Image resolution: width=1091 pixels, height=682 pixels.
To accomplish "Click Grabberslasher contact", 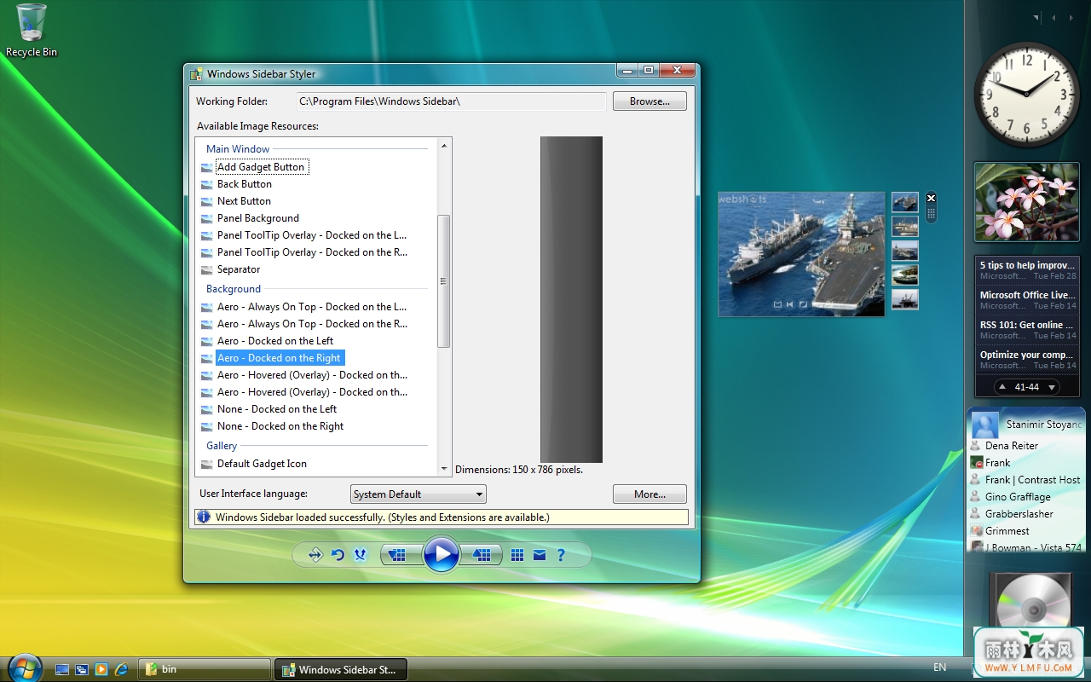I will coord(1019,513).
